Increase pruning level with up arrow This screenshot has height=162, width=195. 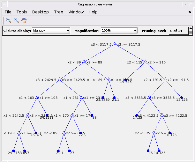pyautogui.click(x=191, y=29)
